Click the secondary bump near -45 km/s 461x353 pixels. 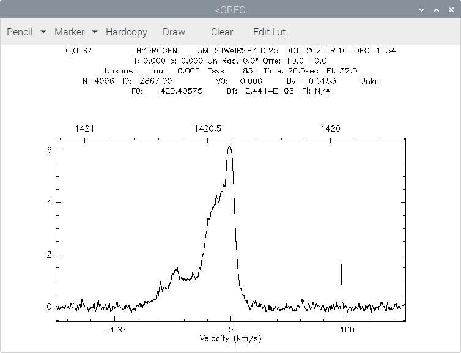tap(177, 269)
